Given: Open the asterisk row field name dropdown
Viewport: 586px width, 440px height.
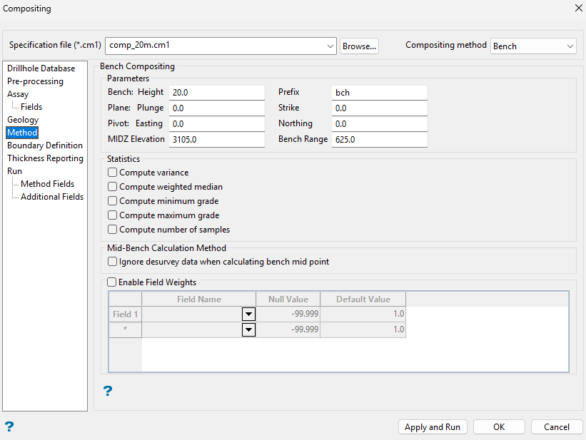Looking at the screenshot, I should pyautogui.click(x=248, y=329).
